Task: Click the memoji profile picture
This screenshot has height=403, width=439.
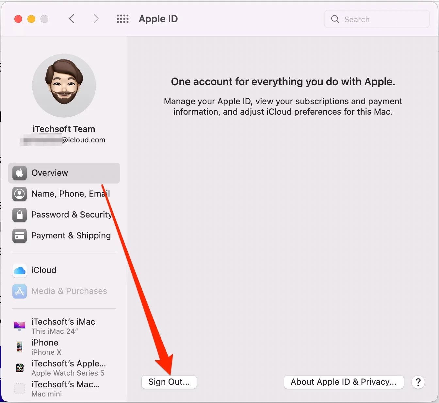Action: [x=64, y=86]
